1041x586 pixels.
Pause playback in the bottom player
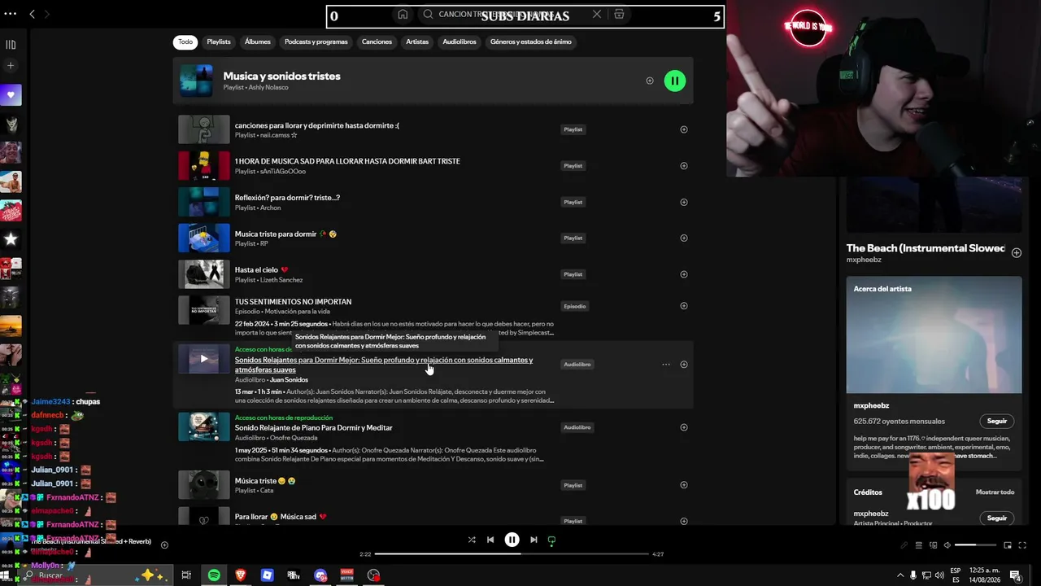pos(512,540)
